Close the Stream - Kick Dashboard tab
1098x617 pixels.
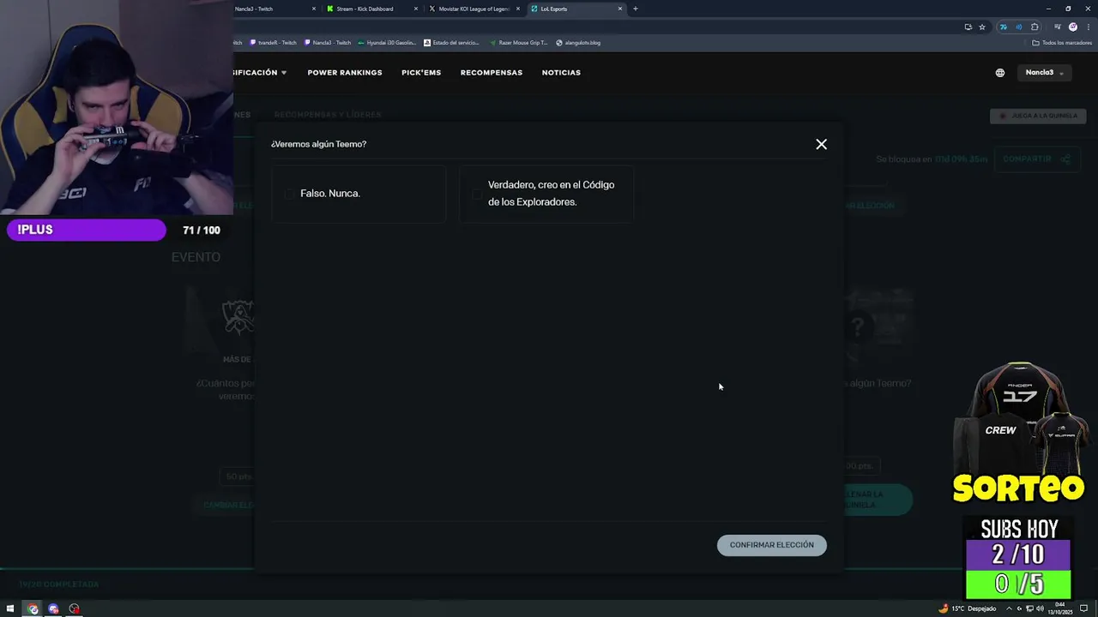click(416, 9)
